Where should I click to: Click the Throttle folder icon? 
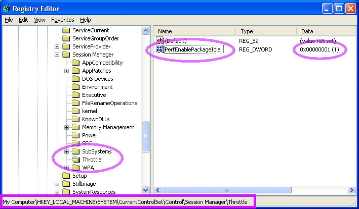(76, 160)
